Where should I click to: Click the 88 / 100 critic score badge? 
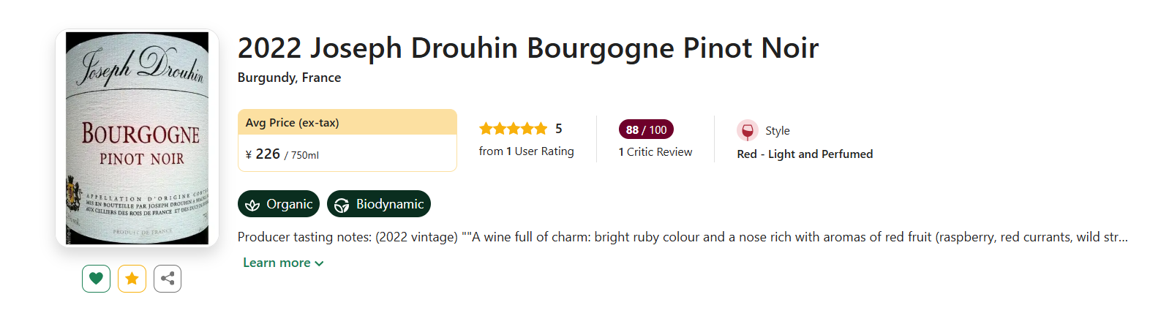tap(646, 129)
